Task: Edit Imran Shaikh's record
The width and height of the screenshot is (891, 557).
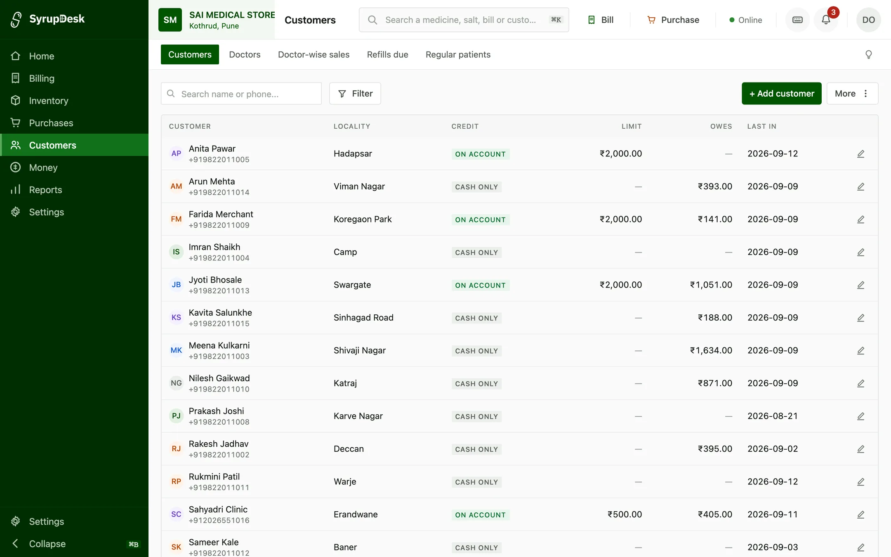Action: [860, 252]
